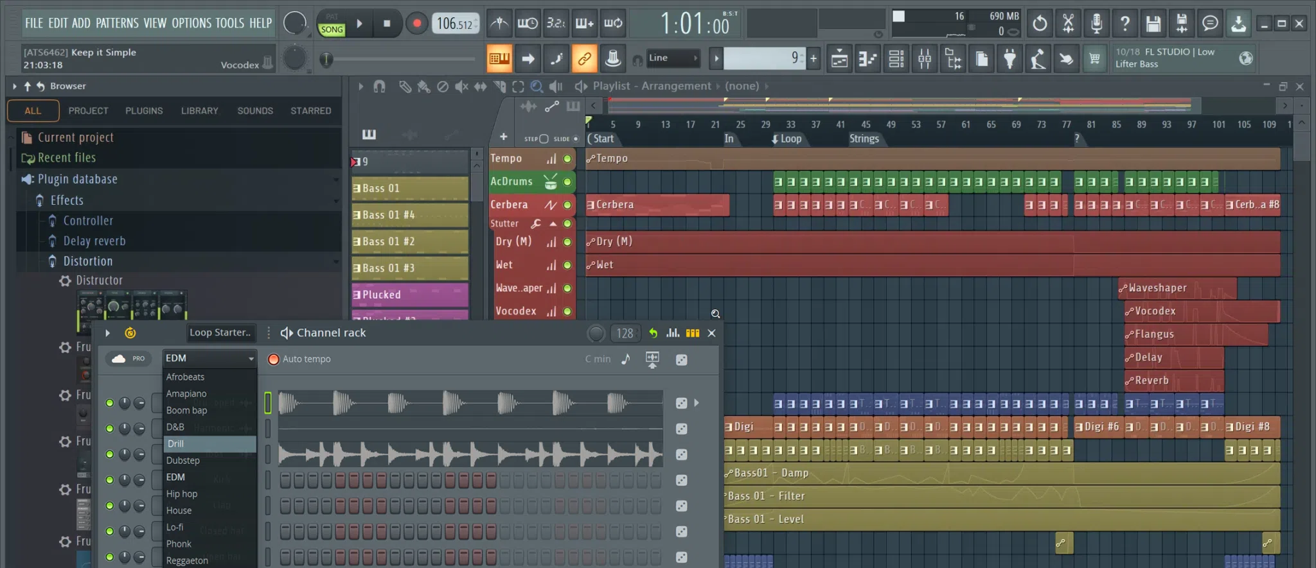Viewport: 1316px width, 568px height.
Task: Select the Delete tool in Playlist
Action: coord(443,86)
